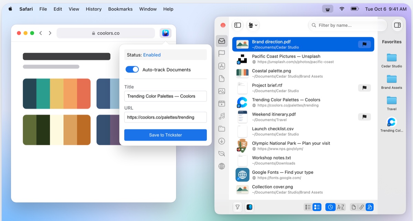Filter by Downloads in Trickster sidebar
Viewport: 413px width, 221px height.
coord(222,141)
